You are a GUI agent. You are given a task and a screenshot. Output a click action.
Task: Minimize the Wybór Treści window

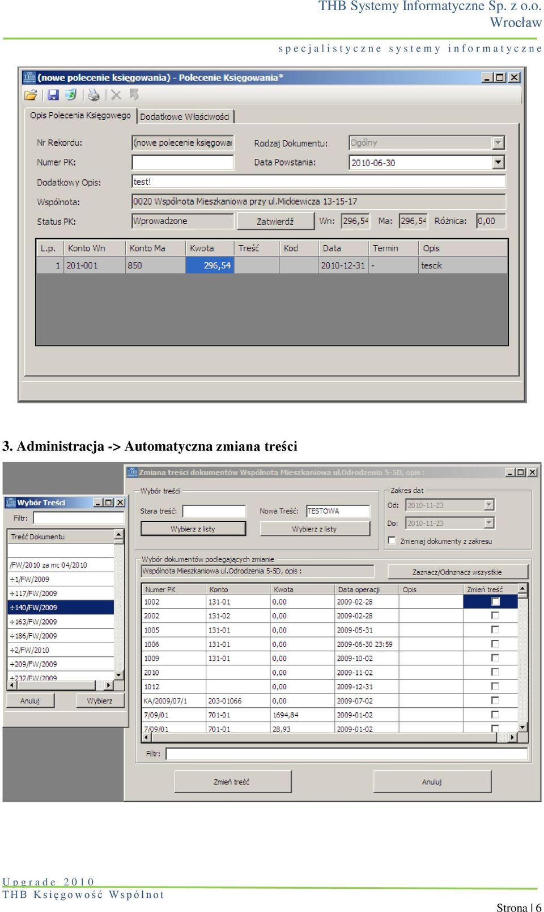(x=97, y=503)
